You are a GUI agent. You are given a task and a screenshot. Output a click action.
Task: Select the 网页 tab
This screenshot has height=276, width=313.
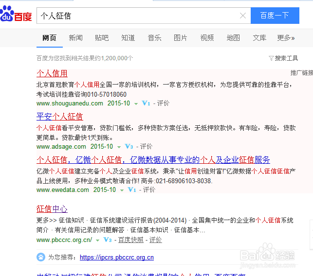pyautogui.click(x=50, y=38)
